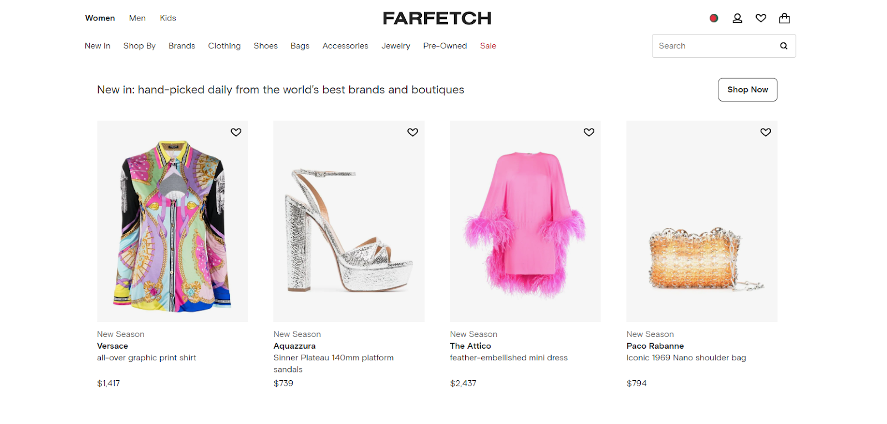Favorite the Aquazzura platform sandals
887x424 pixels.
pos(412,132)
